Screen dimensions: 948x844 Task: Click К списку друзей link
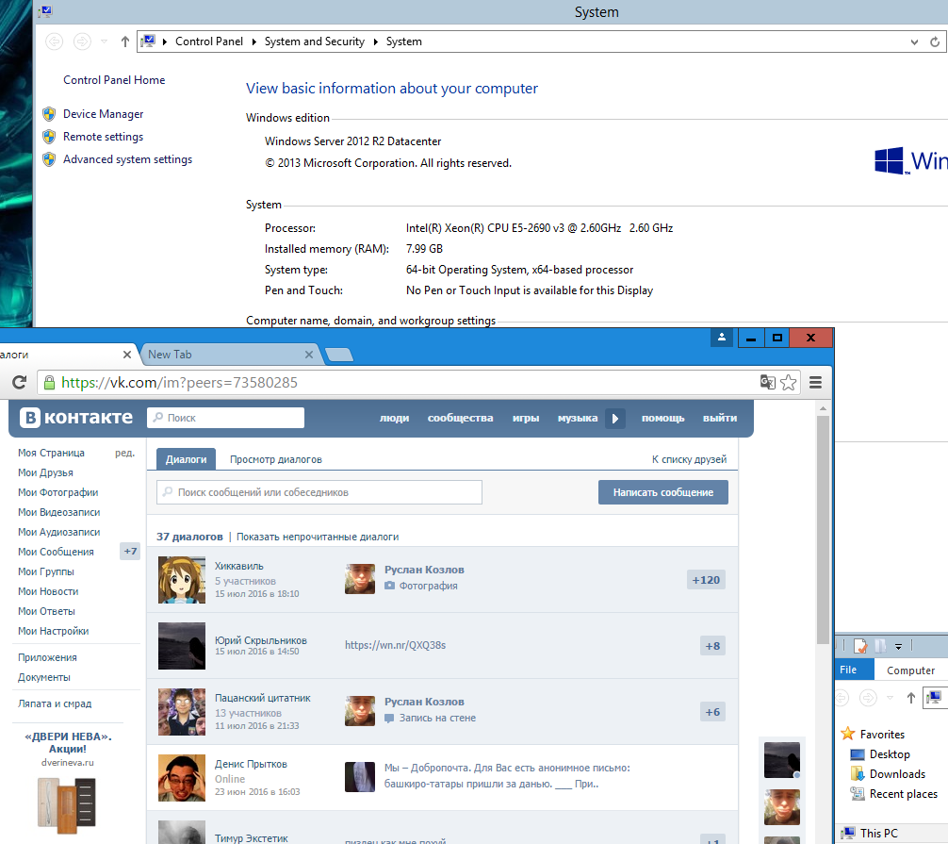[689, 459]
